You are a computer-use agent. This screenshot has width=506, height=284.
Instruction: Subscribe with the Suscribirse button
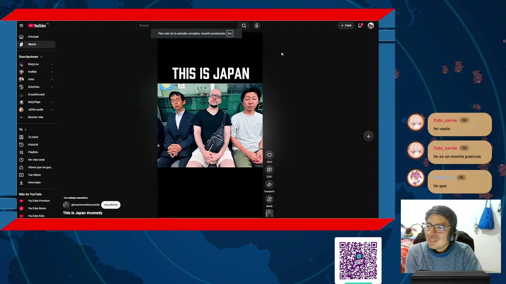point(111,205)
